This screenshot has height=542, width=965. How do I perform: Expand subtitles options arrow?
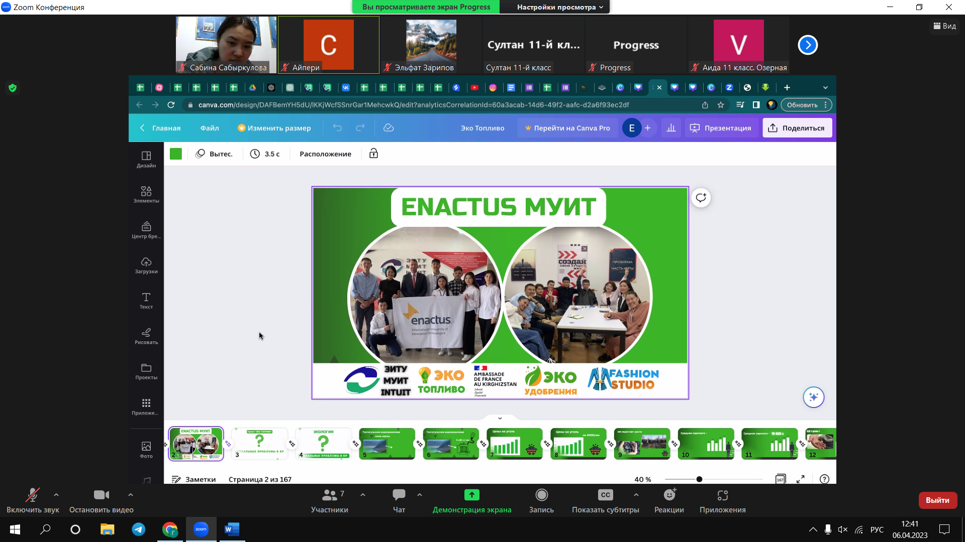636,495
